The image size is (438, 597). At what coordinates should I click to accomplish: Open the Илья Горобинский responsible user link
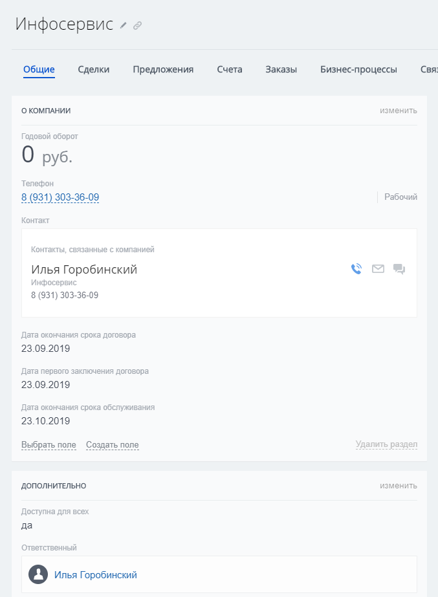coord(96,575)
